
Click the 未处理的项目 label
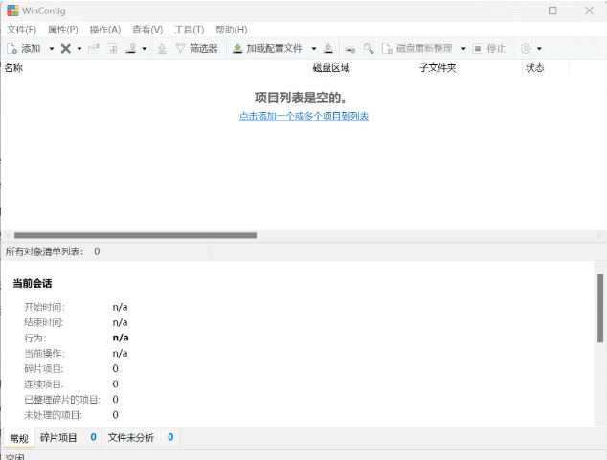[53, 415]
